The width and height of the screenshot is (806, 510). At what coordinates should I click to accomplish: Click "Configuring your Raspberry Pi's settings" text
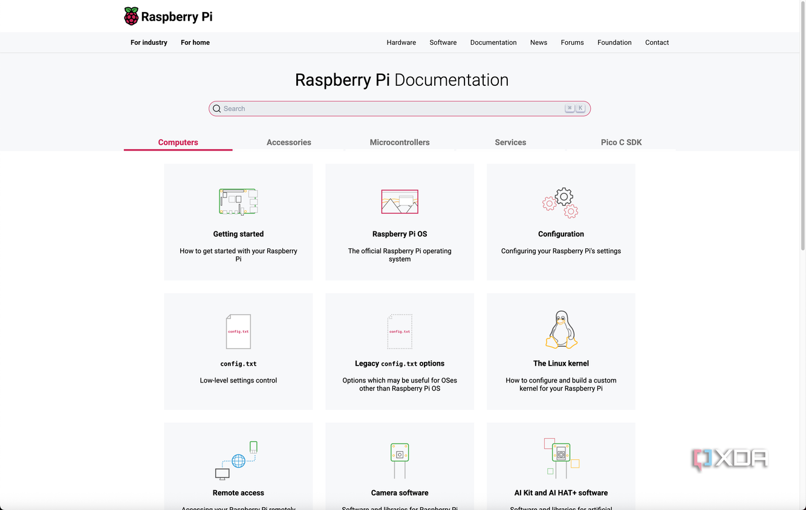(561, 251)
